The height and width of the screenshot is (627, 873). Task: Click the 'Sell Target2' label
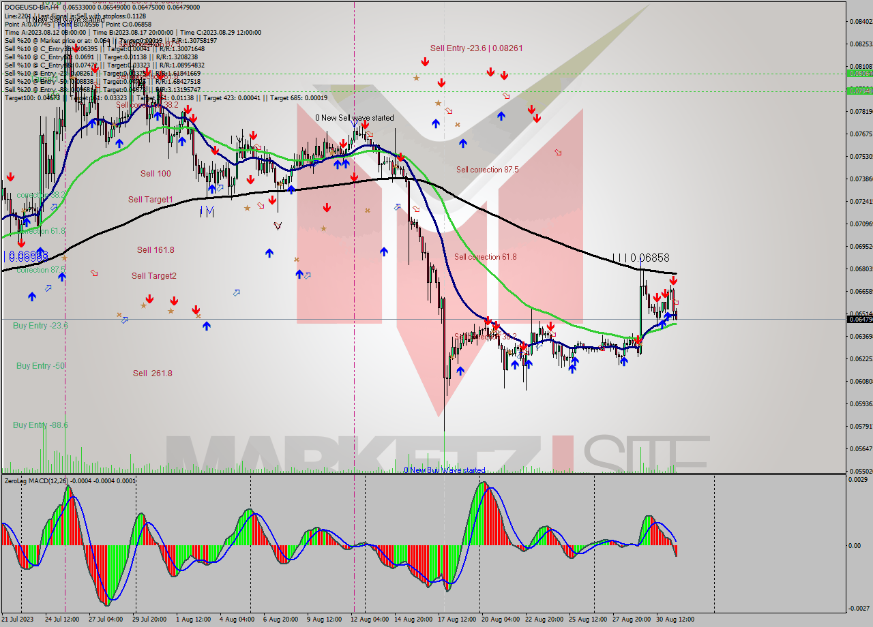pos(154,276)
